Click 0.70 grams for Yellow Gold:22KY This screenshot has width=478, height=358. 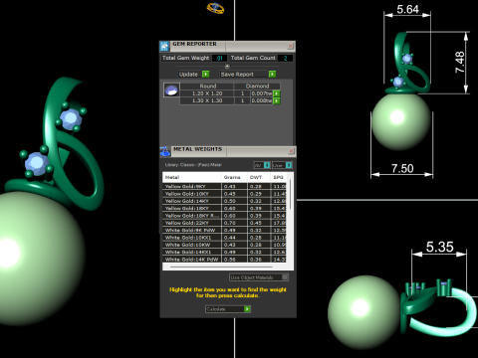pos(230,223)
